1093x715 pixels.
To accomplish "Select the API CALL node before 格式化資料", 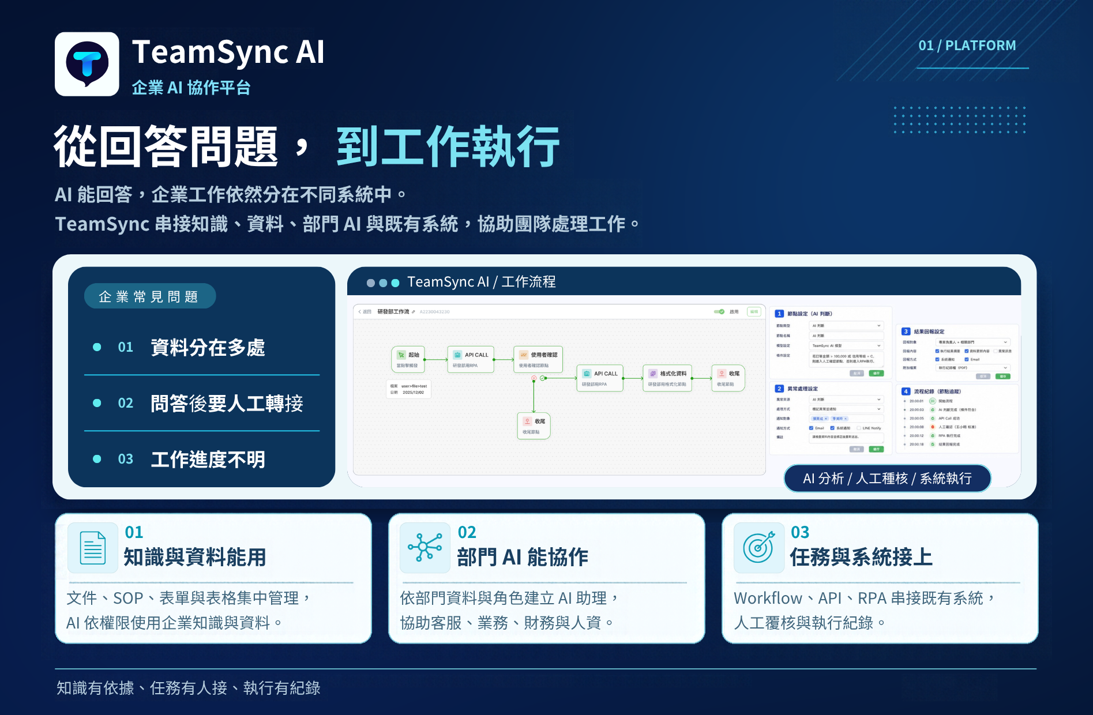I will pyautogui.click(x=600, y=378).
